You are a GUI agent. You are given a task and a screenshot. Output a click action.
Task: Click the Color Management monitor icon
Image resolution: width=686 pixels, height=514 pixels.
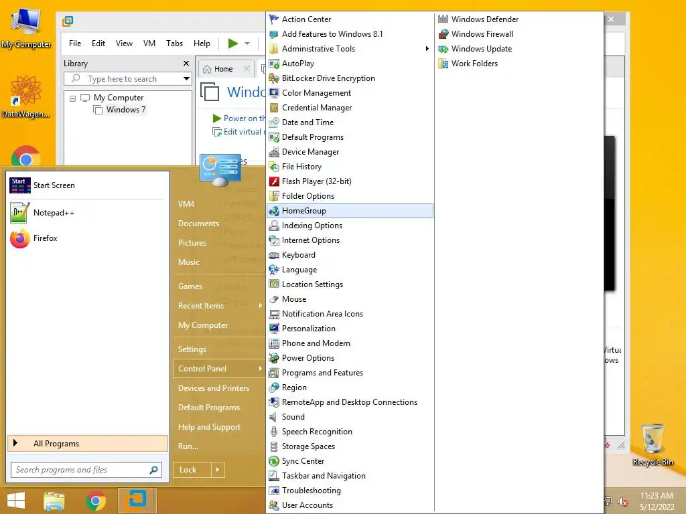point(274,92)
